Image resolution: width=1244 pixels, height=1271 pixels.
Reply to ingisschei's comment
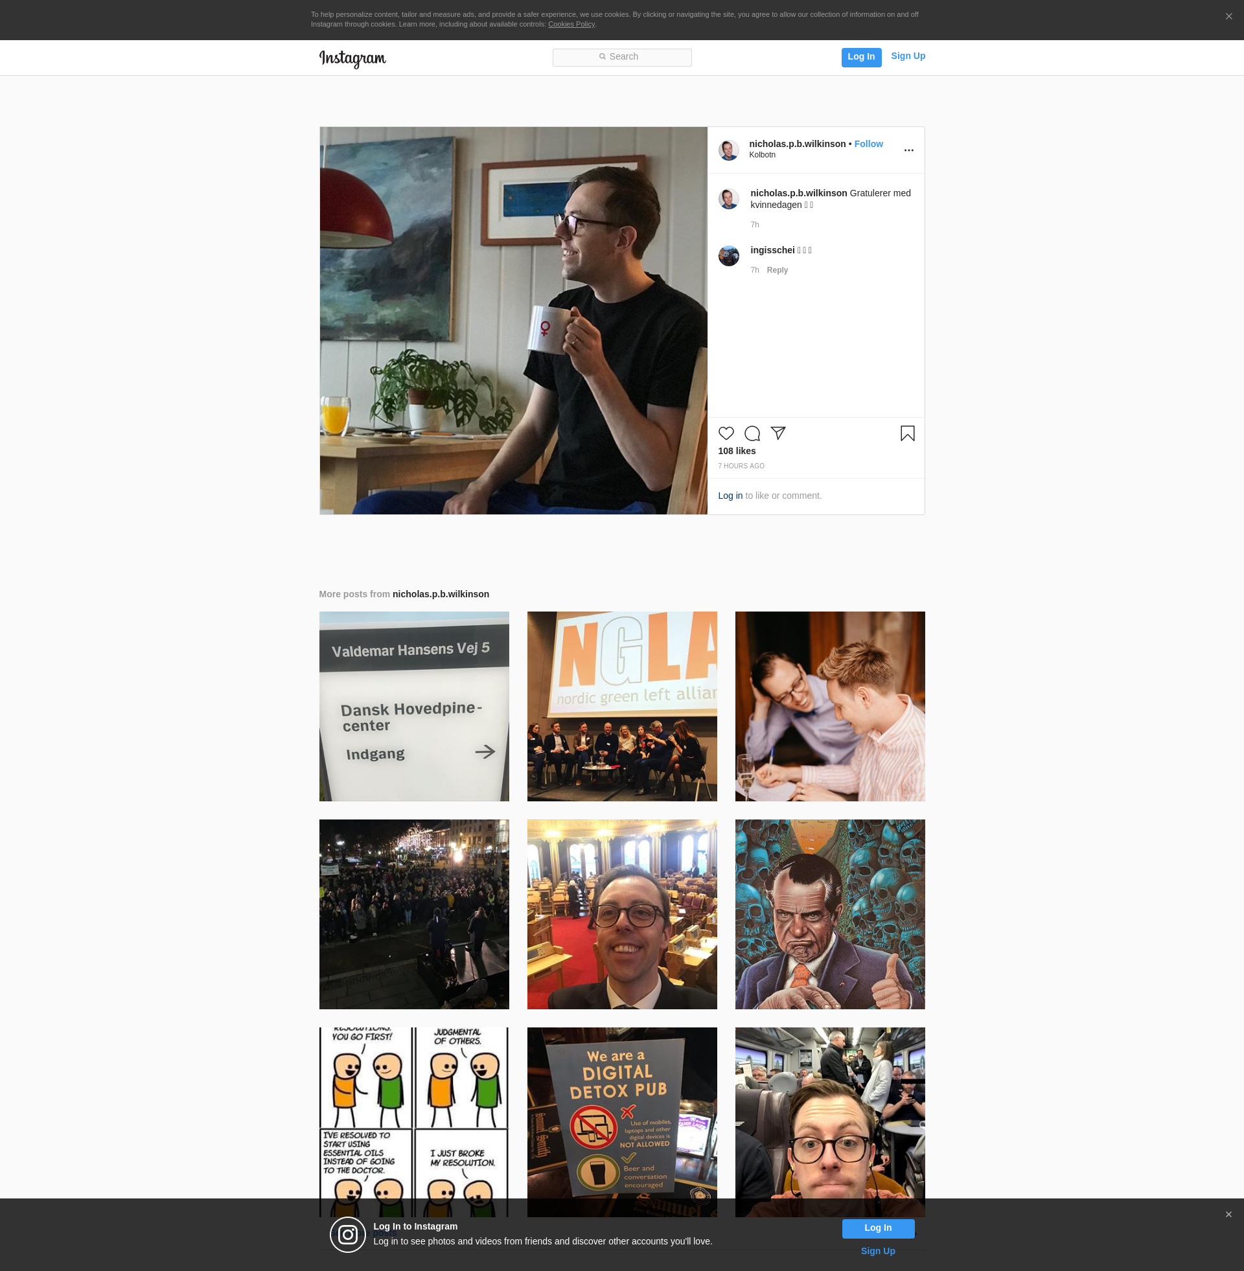click(x=777, y=269)
